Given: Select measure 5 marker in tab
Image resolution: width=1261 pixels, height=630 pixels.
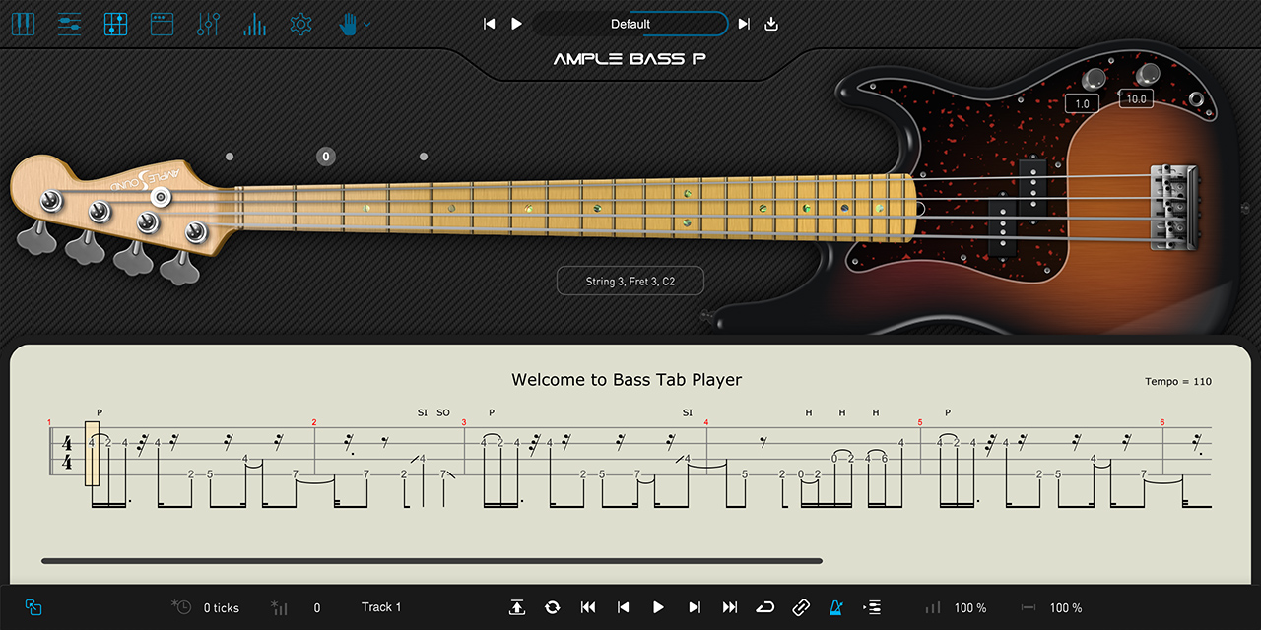Looking at the screenshot, I should click(920, 422).
